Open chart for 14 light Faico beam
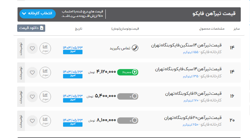 [x=45, y=73]
